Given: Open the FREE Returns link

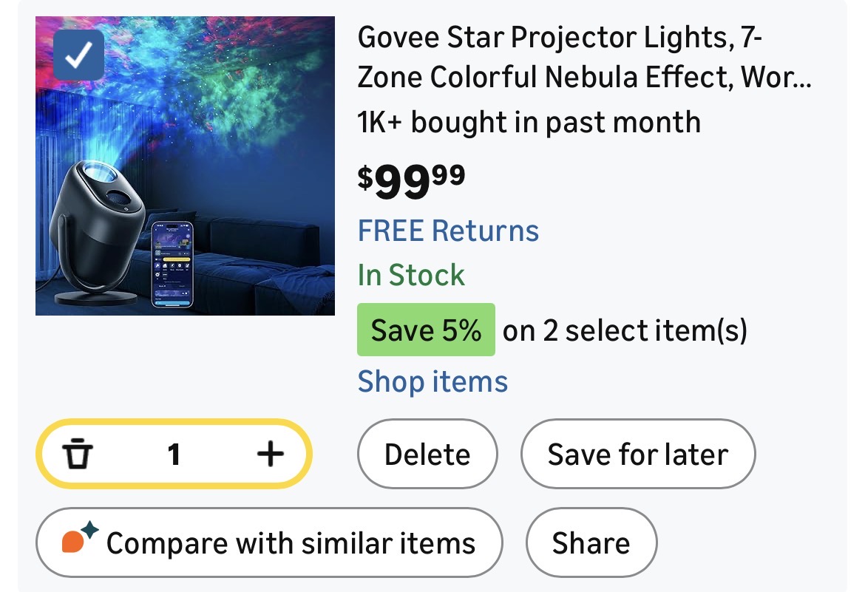Looking at the screenshot, I should (448, 231).
